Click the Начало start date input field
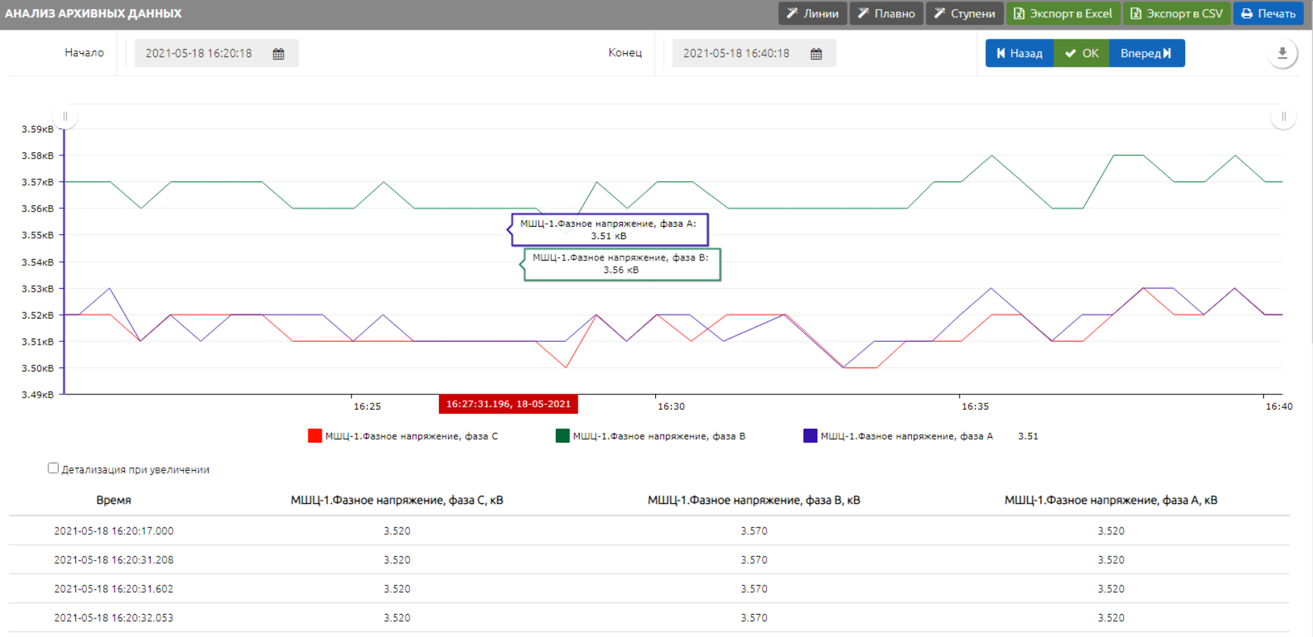Screen dimensions: 1313x637 click(199, 54)
